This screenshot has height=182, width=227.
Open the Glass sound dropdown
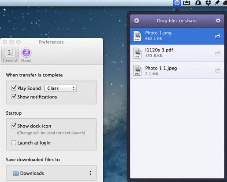(x=60, y=88)
